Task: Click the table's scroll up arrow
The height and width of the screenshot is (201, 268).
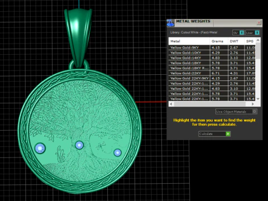Action: pos(258,40)
